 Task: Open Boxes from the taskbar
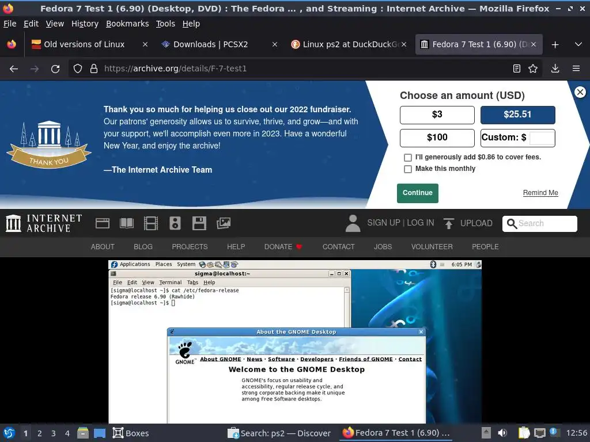pos(131,433)
